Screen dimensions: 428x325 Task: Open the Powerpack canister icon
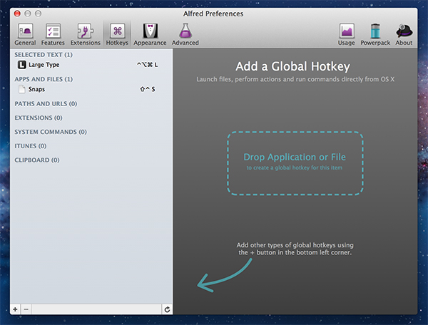pos(375,31)
